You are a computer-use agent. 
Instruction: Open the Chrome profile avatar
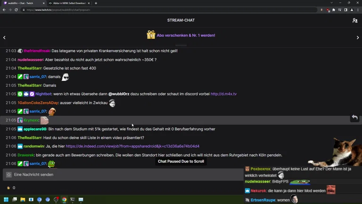pyautogui.click(x=352, y=10)
